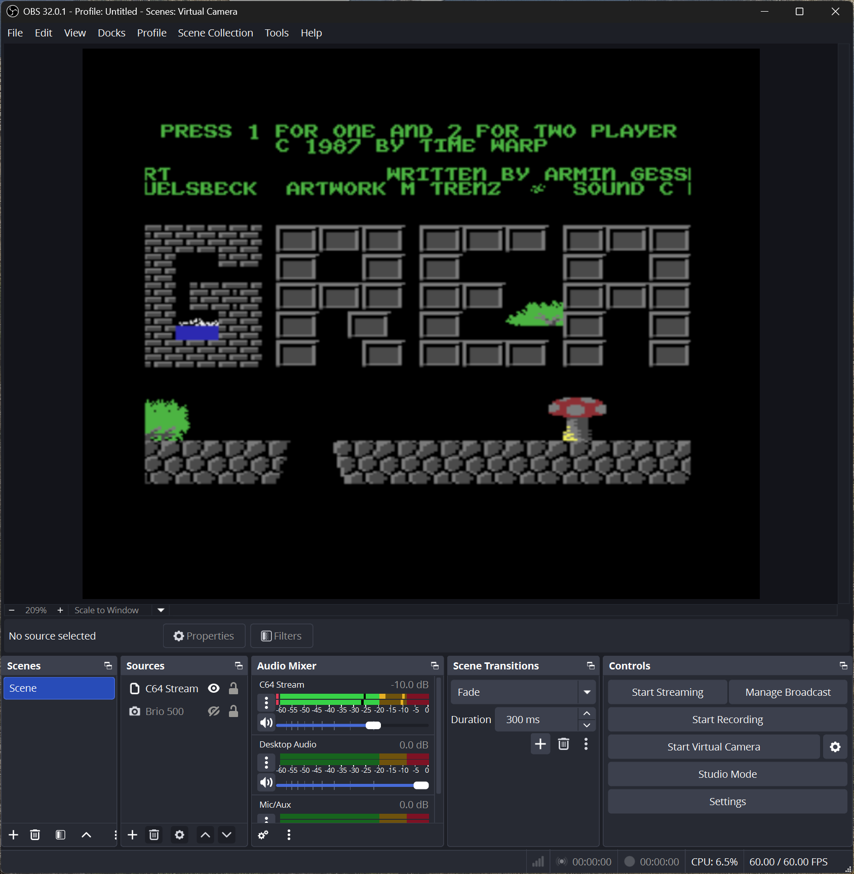The width and height of the screenshot is (854, 874).
Task: Open the Scale to Window dropdown
Action: click(x=160, y=610)
